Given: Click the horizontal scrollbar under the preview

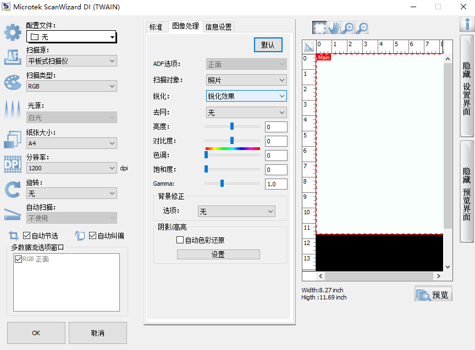Looking at the screenshot, I should pyautogui.click(x=379, y=276).
